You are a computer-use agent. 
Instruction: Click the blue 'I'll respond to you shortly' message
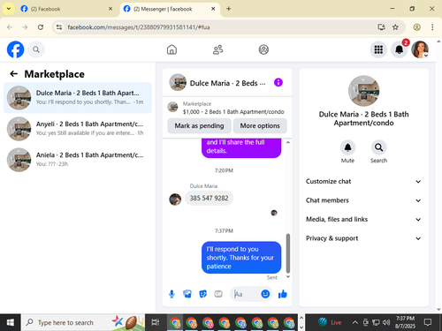pos(241,258)
